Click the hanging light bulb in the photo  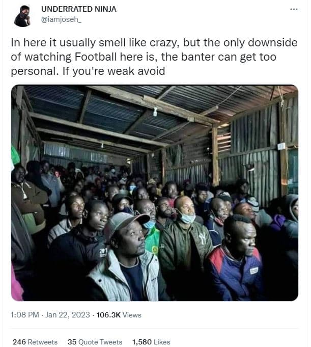click(x=155, y=112)
